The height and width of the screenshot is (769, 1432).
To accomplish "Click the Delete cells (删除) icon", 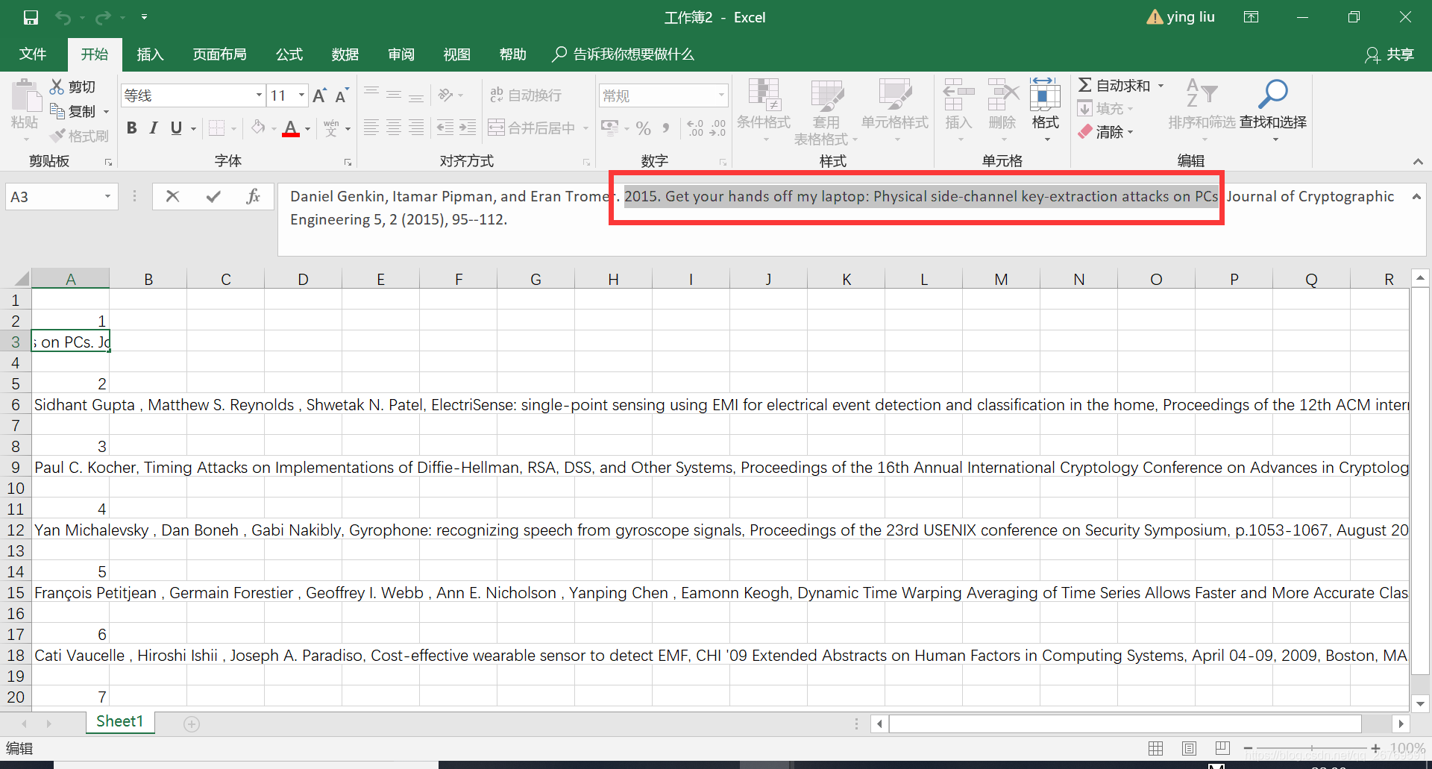I will 1002,95.
